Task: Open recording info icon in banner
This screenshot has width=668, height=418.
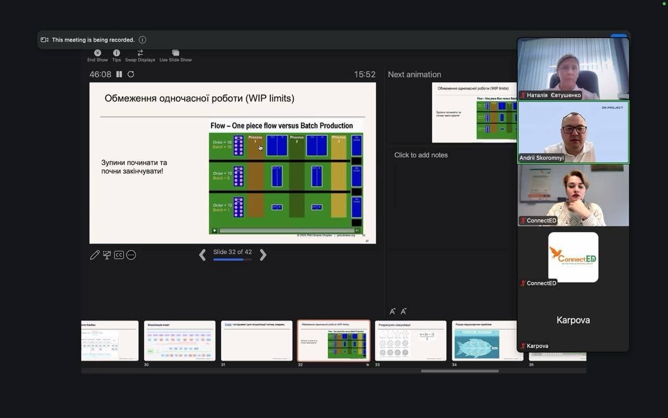Action: click(x=142, y=40)
